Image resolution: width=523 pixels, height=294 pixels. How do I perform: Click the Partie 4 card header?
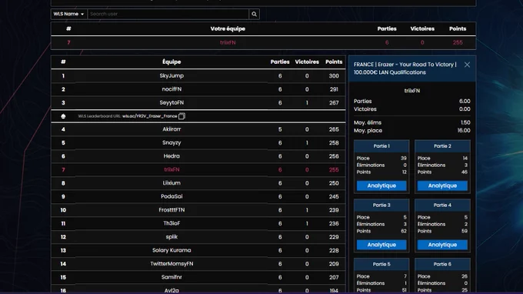coord(442,205)
